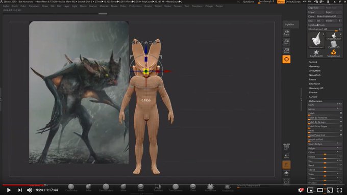This screenshot has height=195, width=347.
Task: Expand the Layers section
Action: pyautogui.click(x=312, y=79)
